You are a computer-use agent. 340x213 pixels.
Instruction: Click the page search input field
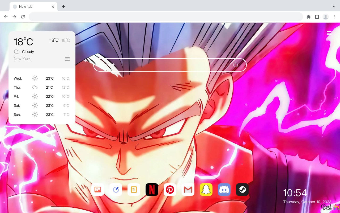(170, 65)
